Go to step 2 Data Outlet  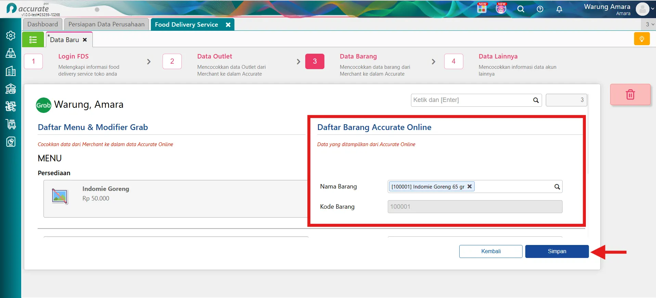172,62
